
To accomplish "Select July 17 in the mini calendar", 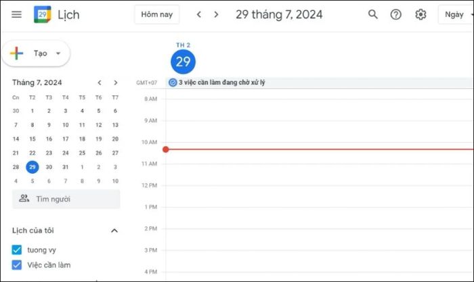I will coord(66,139).
